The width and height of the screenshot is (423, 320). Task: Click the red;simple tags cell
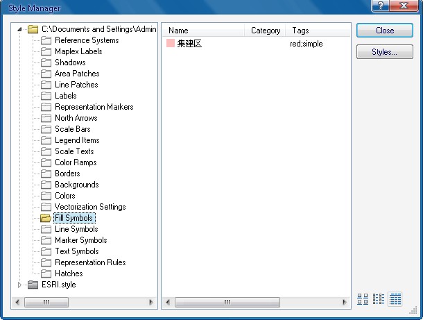[307, 44]
